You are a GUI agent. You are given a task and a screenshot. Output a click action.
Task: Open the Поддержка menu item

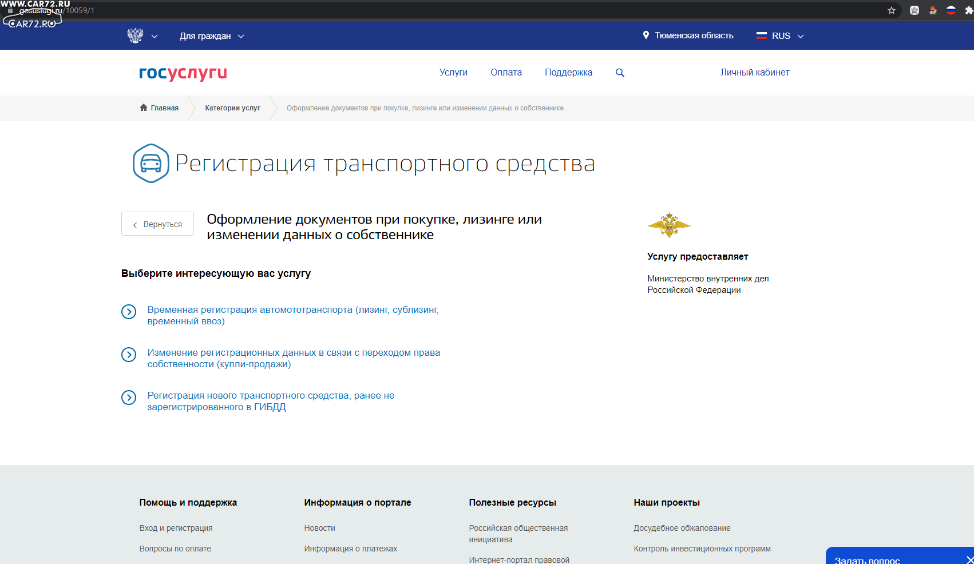[568, 73]
